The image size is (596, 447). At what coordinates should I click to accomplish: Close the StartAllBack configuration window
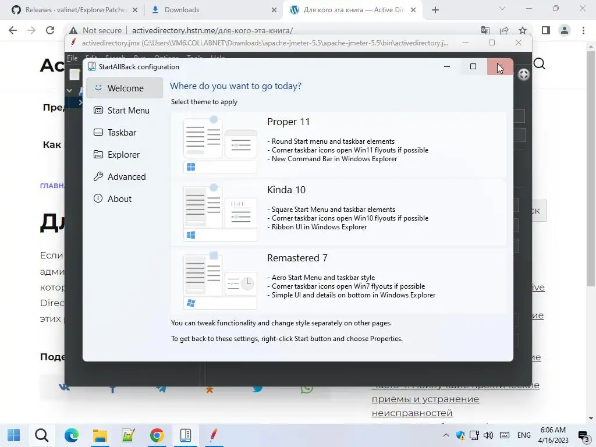pos(500,66)
